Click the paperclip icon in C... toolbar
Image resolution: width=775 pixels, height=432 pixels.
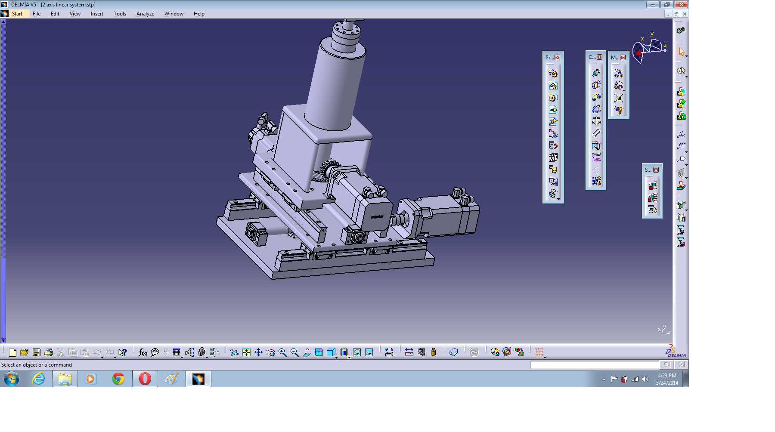coord(596,133)
